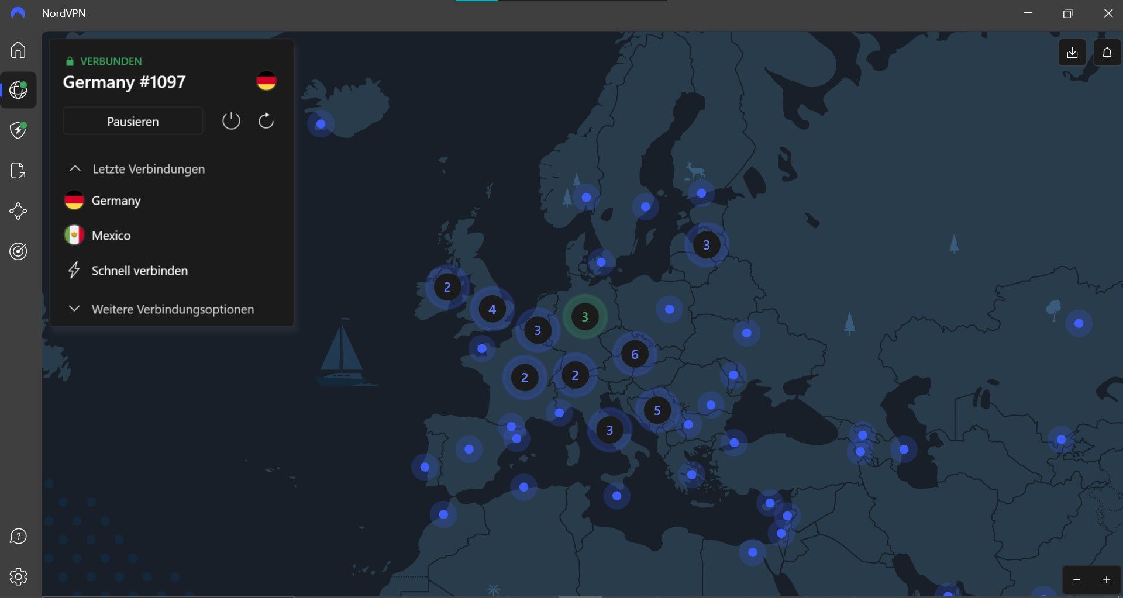Screen dimensions: 1123x598
Task: Select the Greece server dot
Action: (x=692, y=474)
